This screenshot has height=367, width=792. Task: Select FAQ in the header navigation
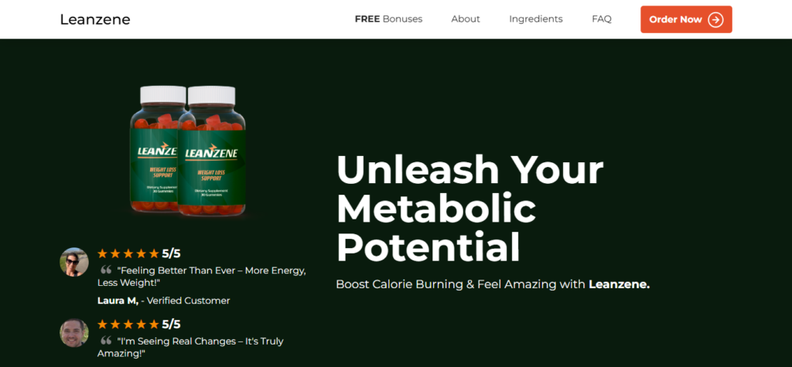click(602, 19)
